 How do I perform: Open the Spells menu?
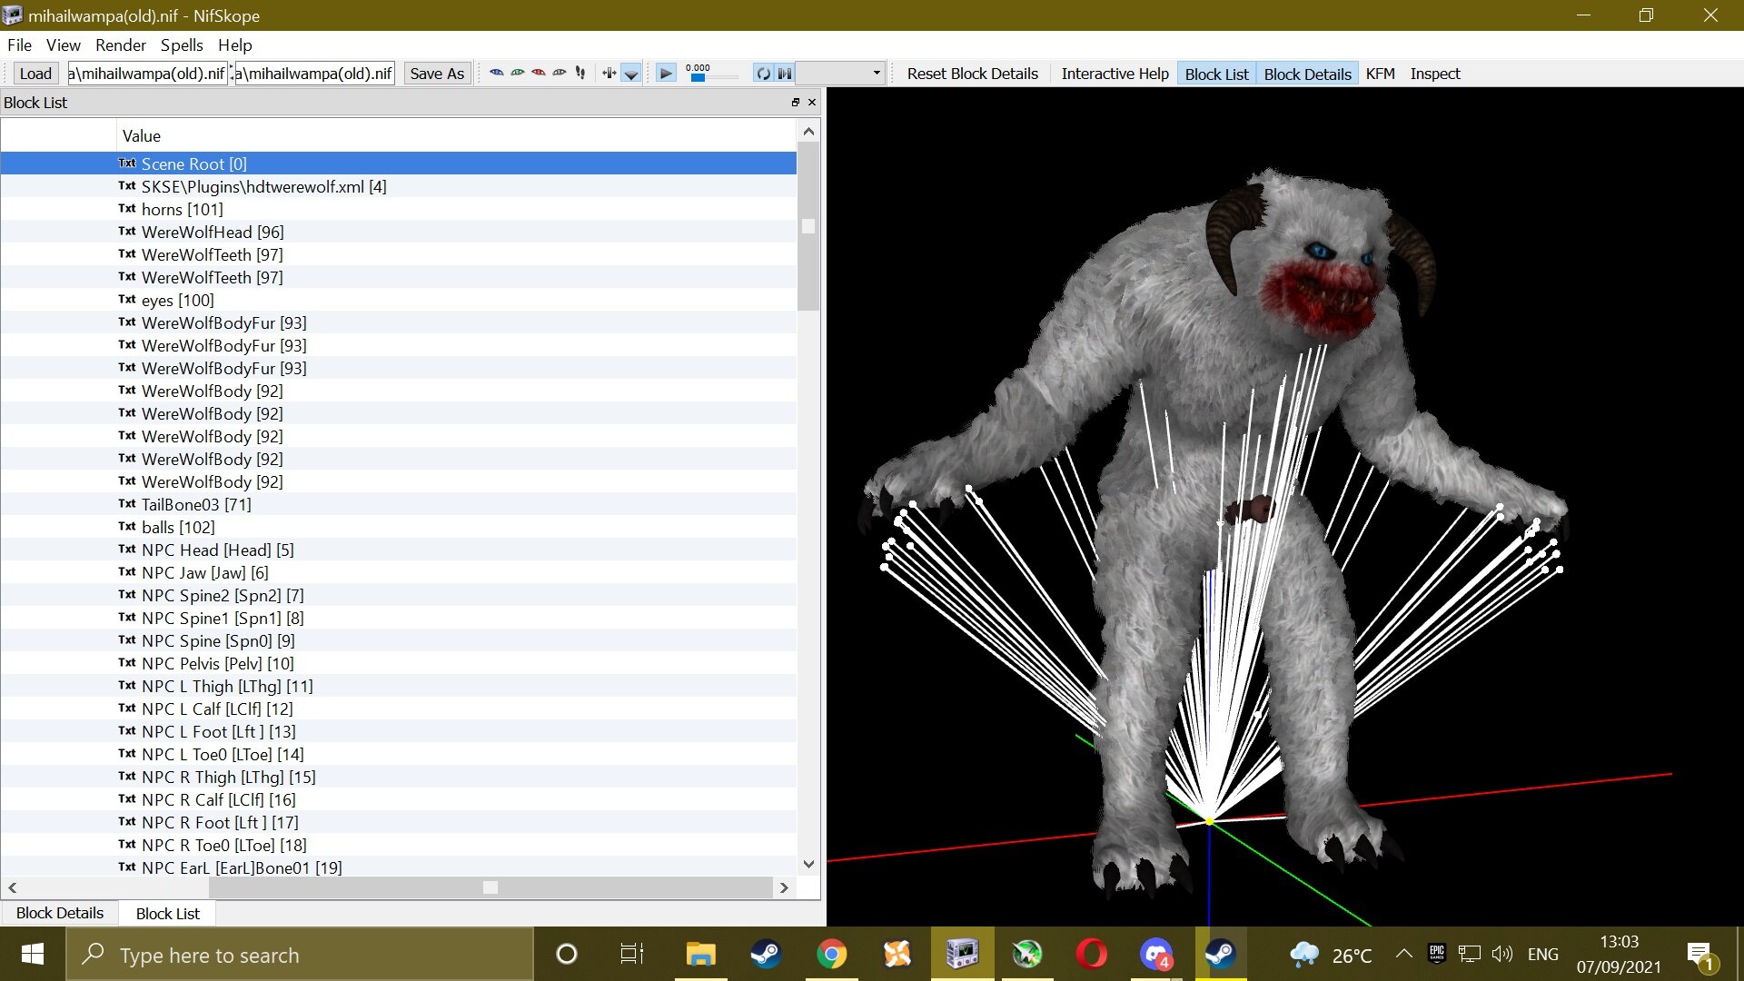click(182, 45)
